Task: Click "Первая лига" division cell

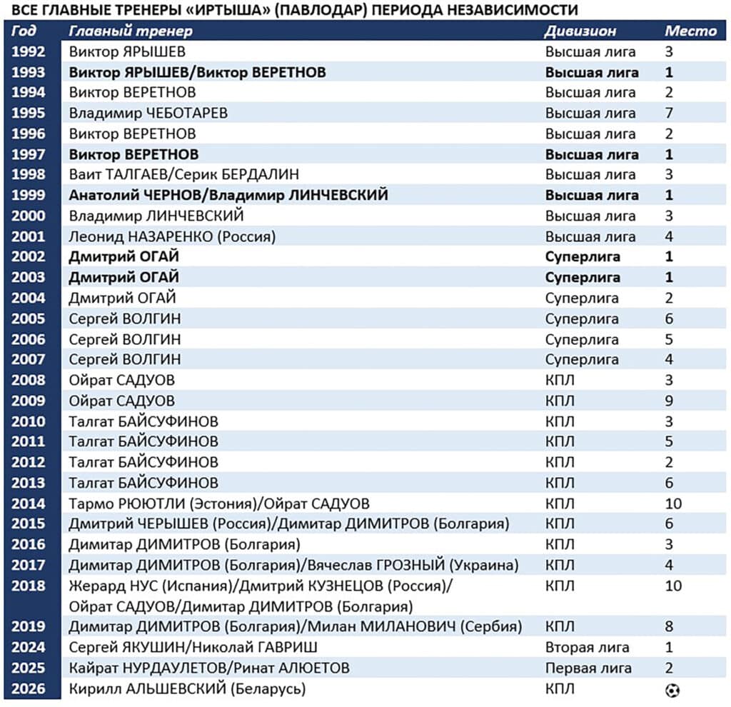Action: 588,668
